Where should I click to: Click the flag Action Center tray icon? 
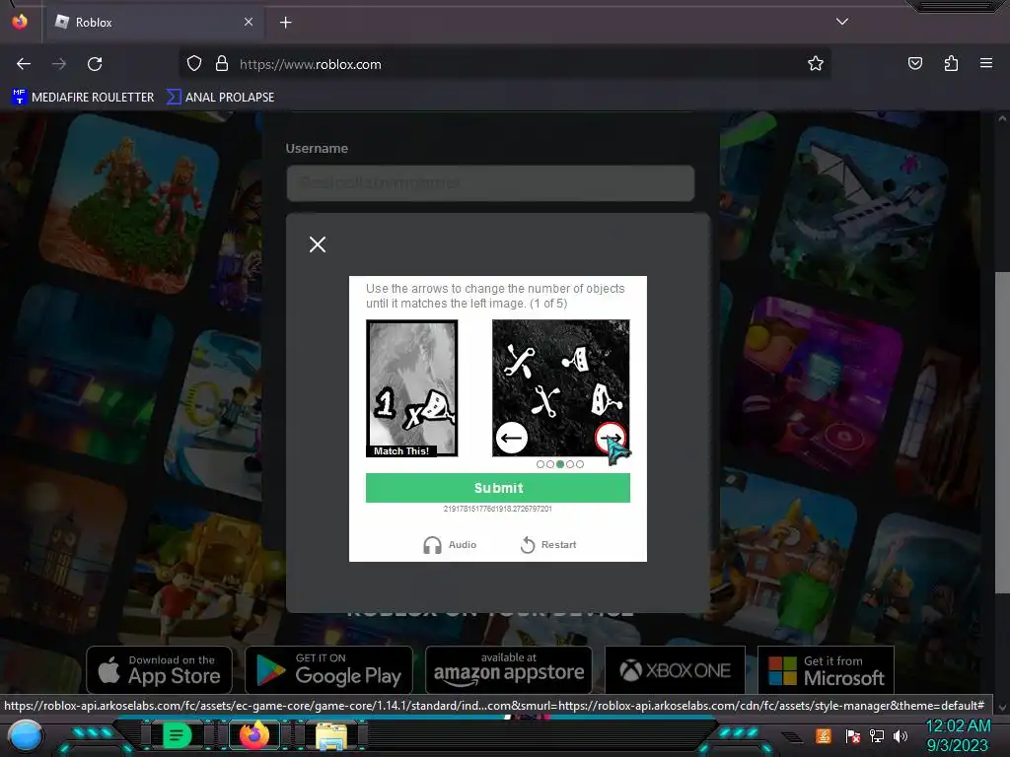(x=852, y=735)
